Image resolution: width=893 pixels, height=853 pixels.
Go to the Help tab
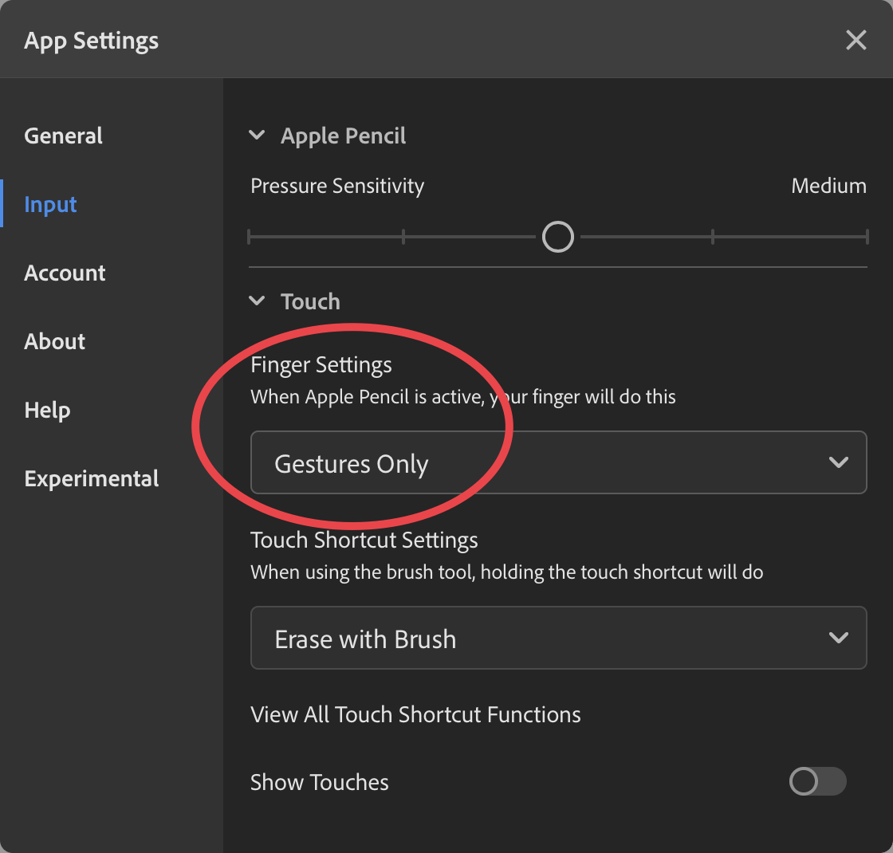coord(47,410)
